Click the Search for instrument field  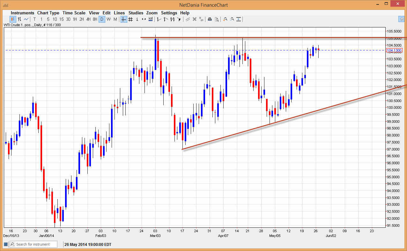coord(33,244)
